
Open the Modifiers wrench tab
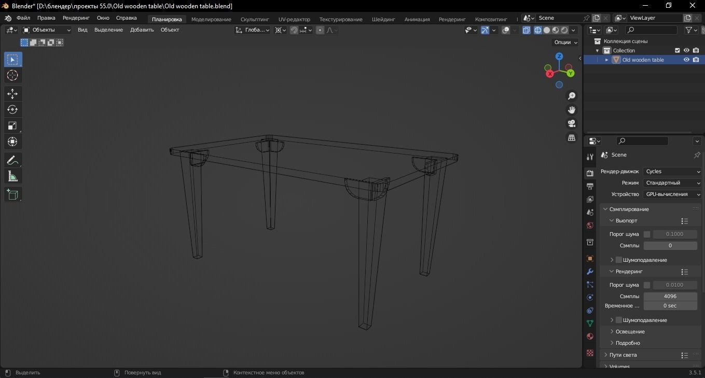pos(590,272)
